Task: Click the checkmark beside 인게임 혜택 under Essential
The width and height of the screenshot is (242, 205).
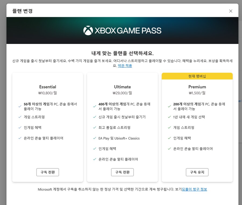Action: coord(19,127)
